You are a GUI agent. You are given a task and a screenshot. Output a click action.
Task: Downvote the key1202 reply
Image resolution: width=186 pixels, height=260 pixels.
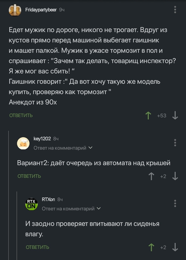[x=175, y=176]
